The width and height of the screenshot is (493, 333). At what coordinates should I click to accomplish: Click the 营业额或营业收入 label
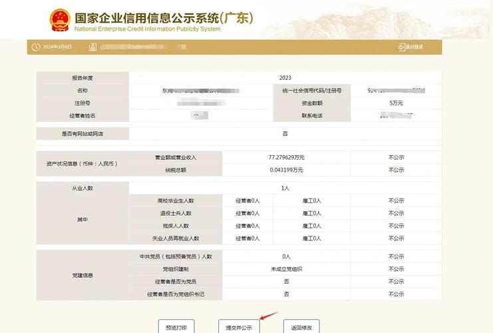[x=176, y=157]
